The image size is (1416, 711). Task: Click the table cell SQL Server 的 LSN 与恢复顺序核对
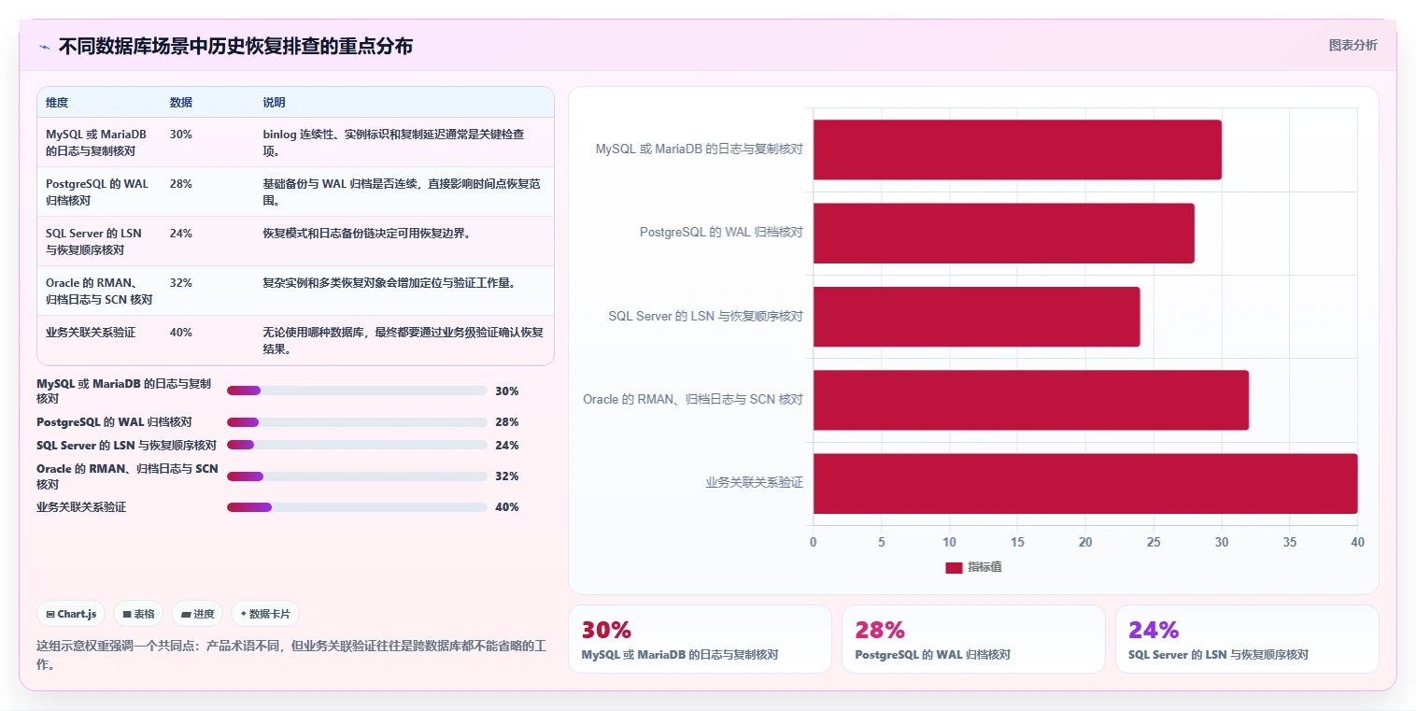[x=98, y=241]
